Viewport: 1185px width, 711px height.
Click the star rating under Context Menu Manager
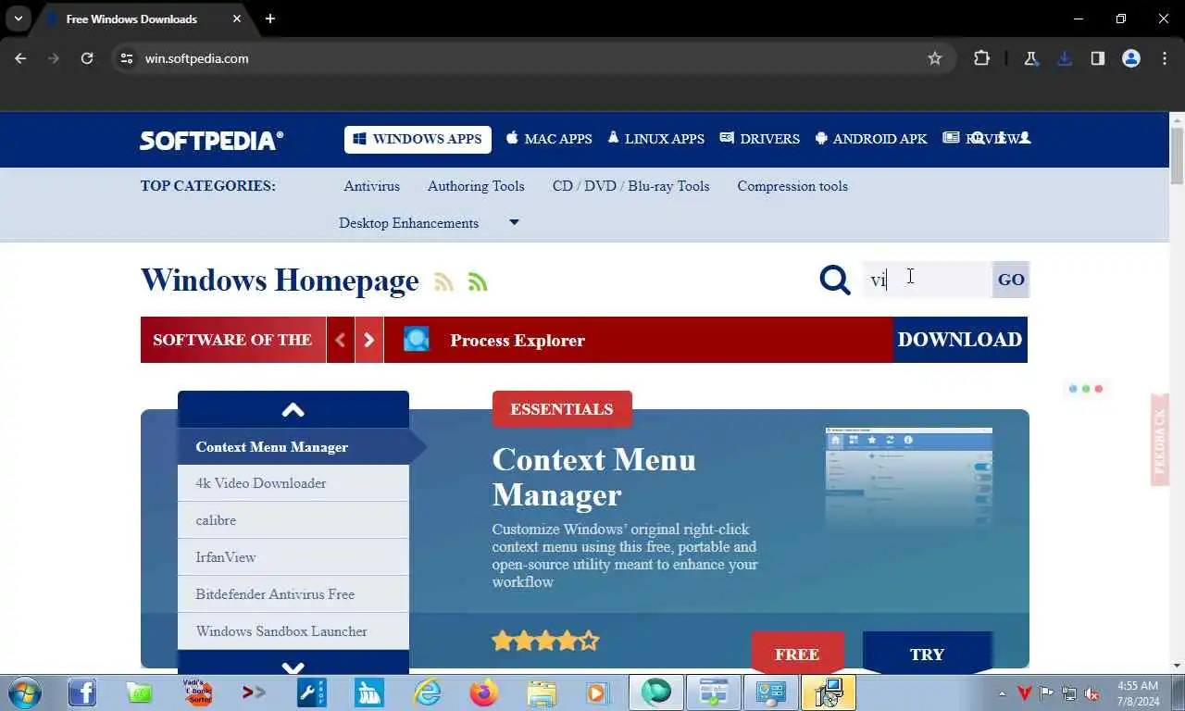pos(545,640)
